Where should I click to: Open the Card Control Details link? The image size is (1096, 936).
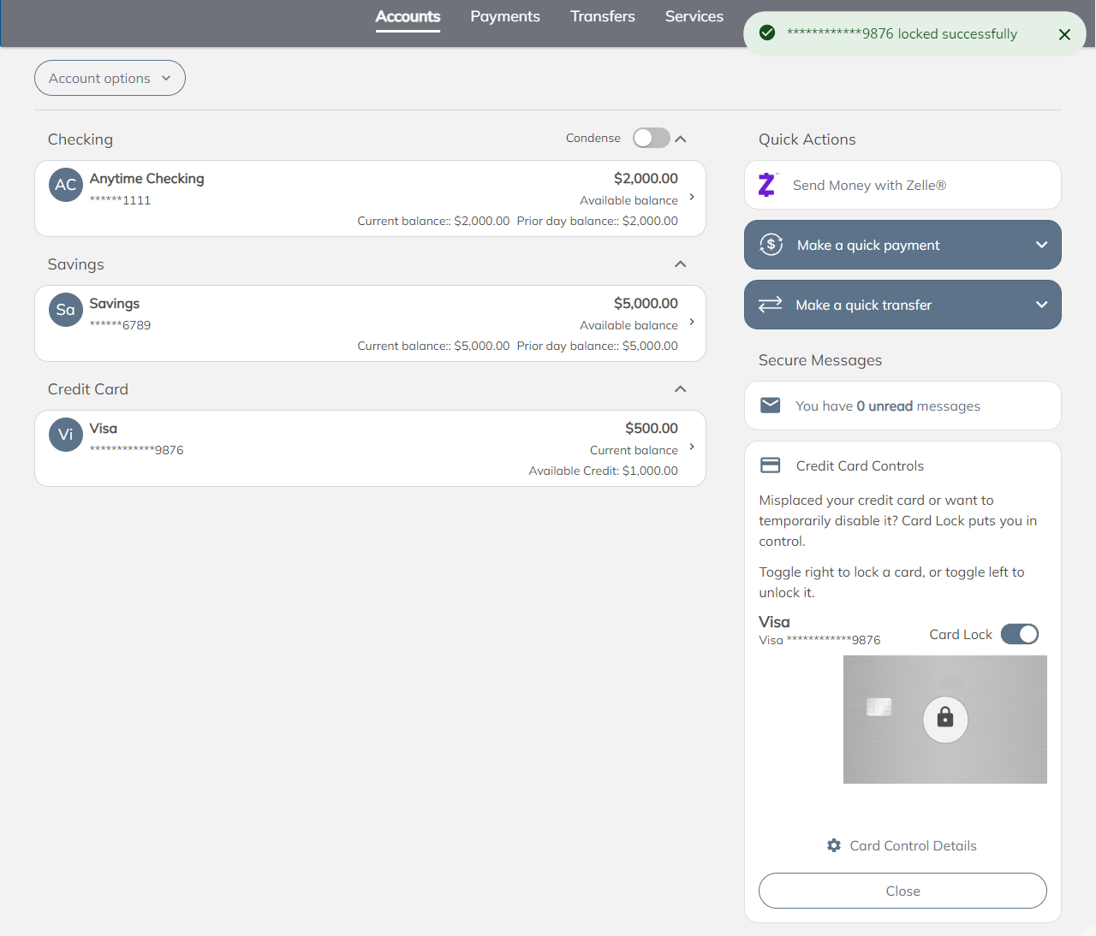913,845
